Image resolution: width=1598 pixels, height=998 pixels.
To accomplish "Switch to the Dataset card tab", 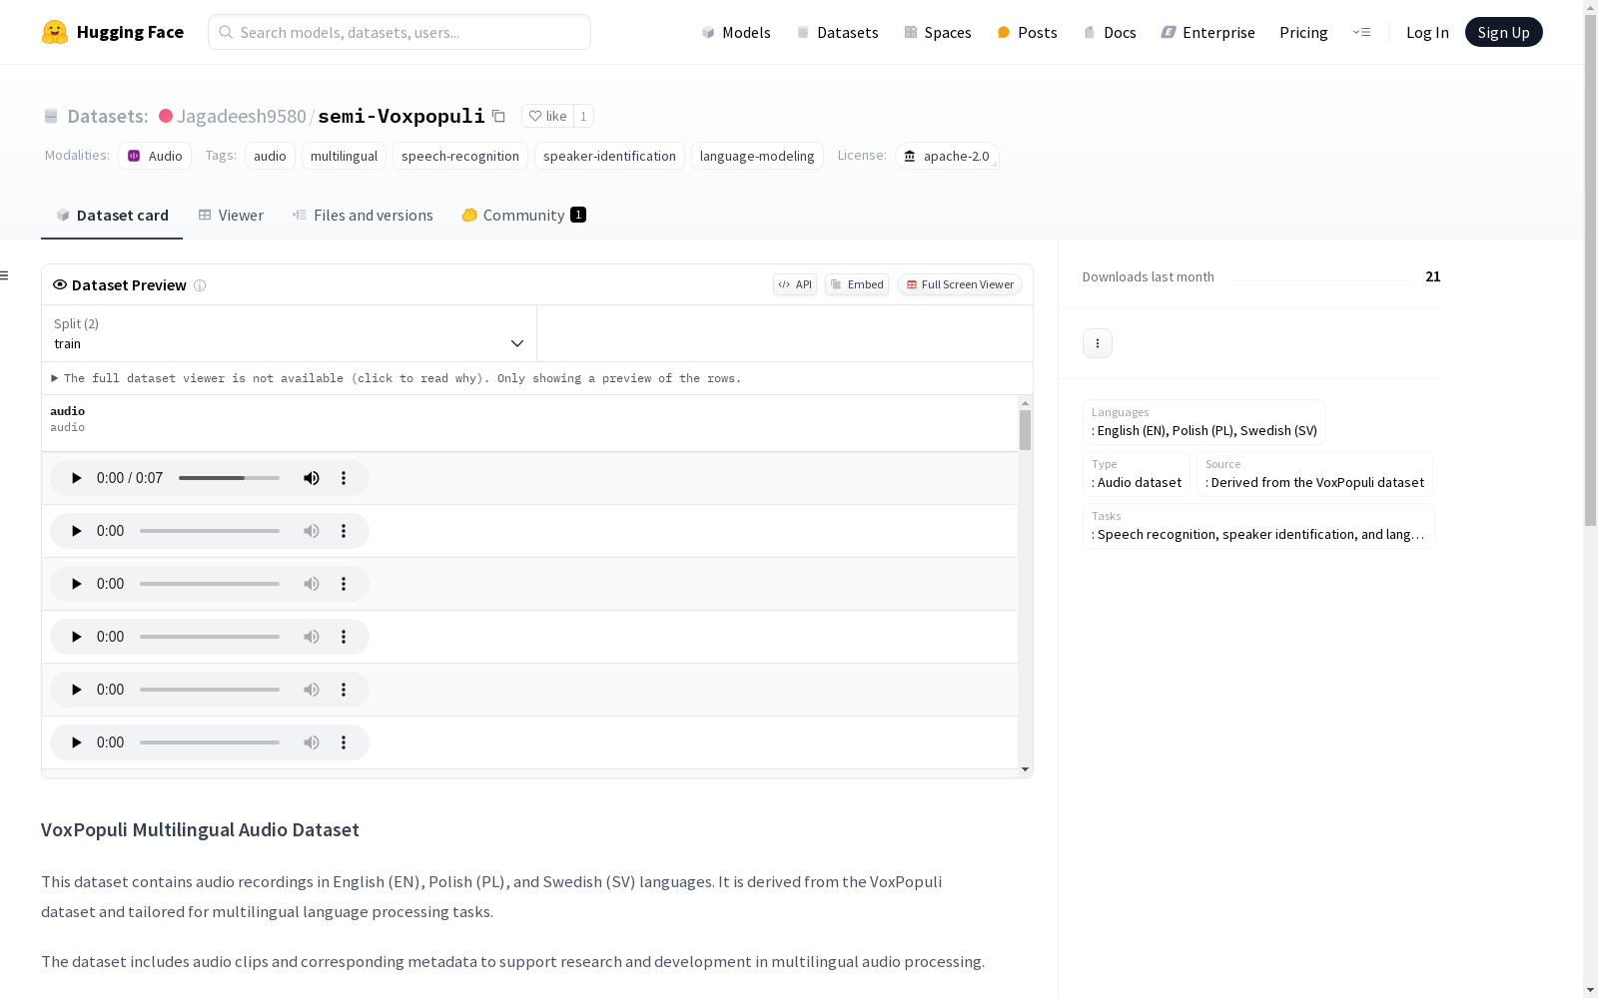I will coord(112,216).
